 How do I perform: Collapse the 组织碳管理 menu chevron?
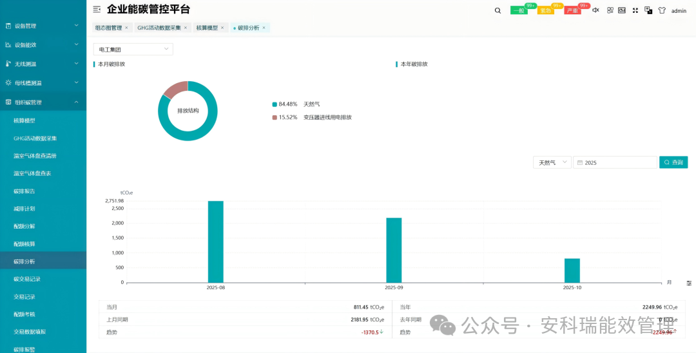[x=76, y=102]
